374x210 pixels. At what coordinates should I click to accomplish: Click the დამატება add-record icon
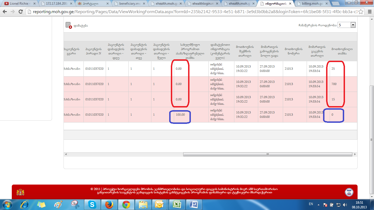point(68,25)
